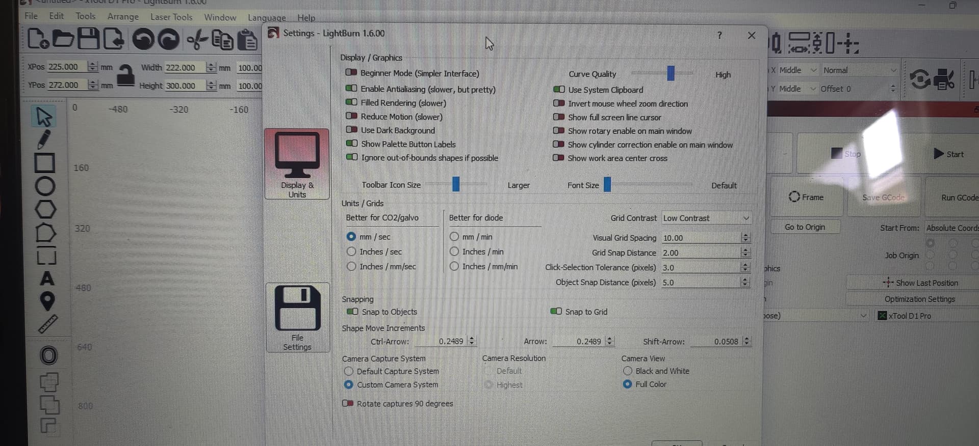
Task: Click the refresh devices icon
Action: [920, 79]
